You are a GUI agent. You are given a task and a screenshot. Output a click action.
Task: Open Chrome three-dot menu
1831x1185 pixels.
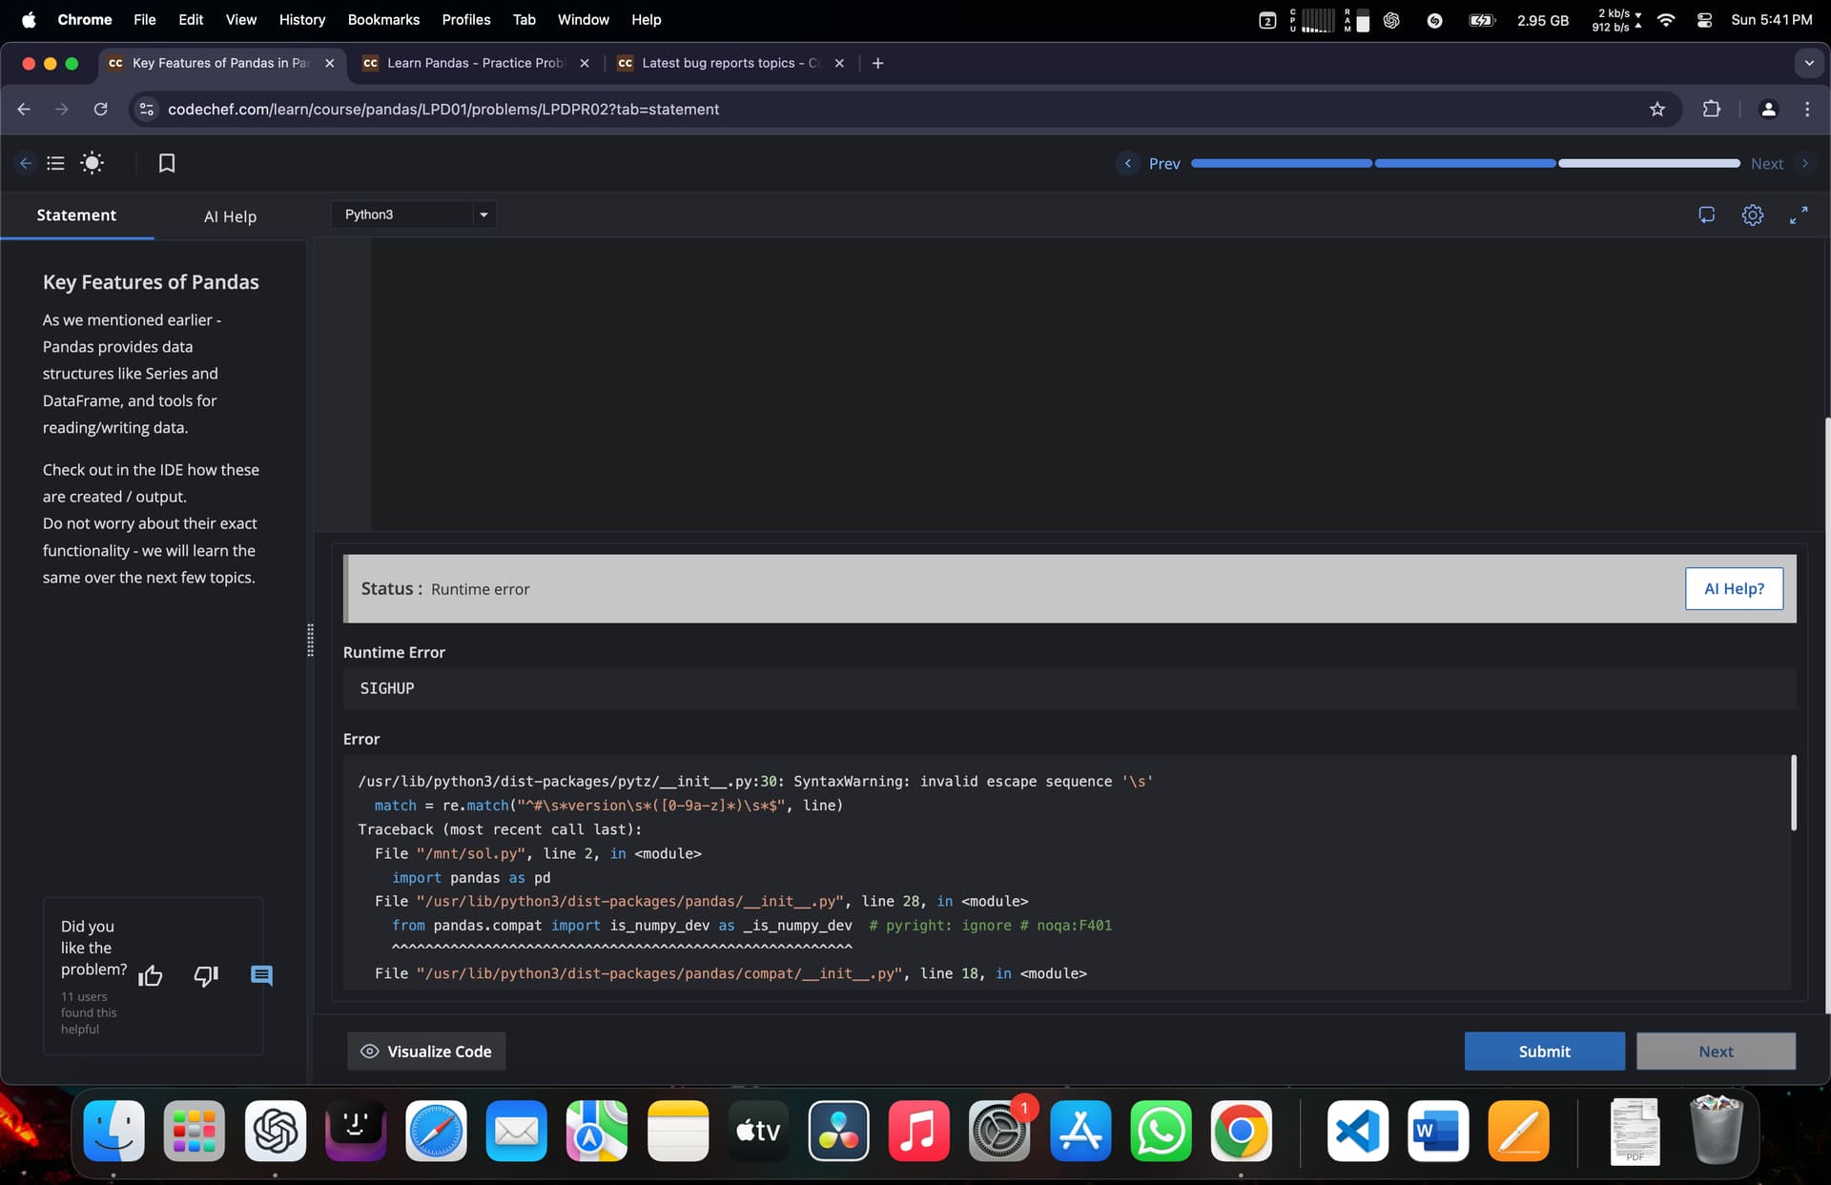tap(1806, 110)
